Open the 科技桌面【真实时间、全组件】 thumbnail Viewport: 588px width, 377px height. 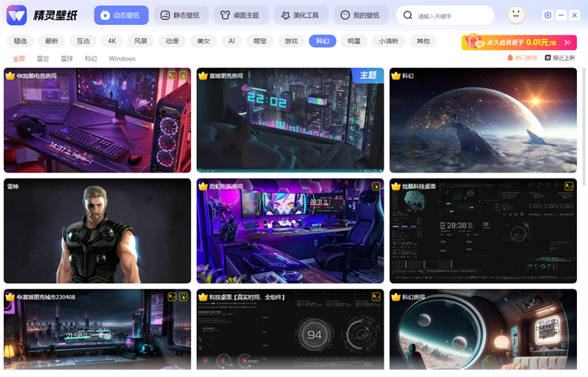click(290, 329)
